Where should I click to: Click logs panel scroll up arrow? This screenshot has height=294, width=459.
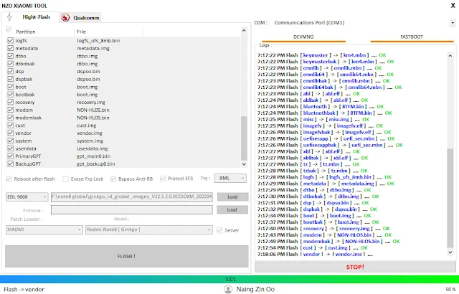pyautogui.click(x=450, y=55)
